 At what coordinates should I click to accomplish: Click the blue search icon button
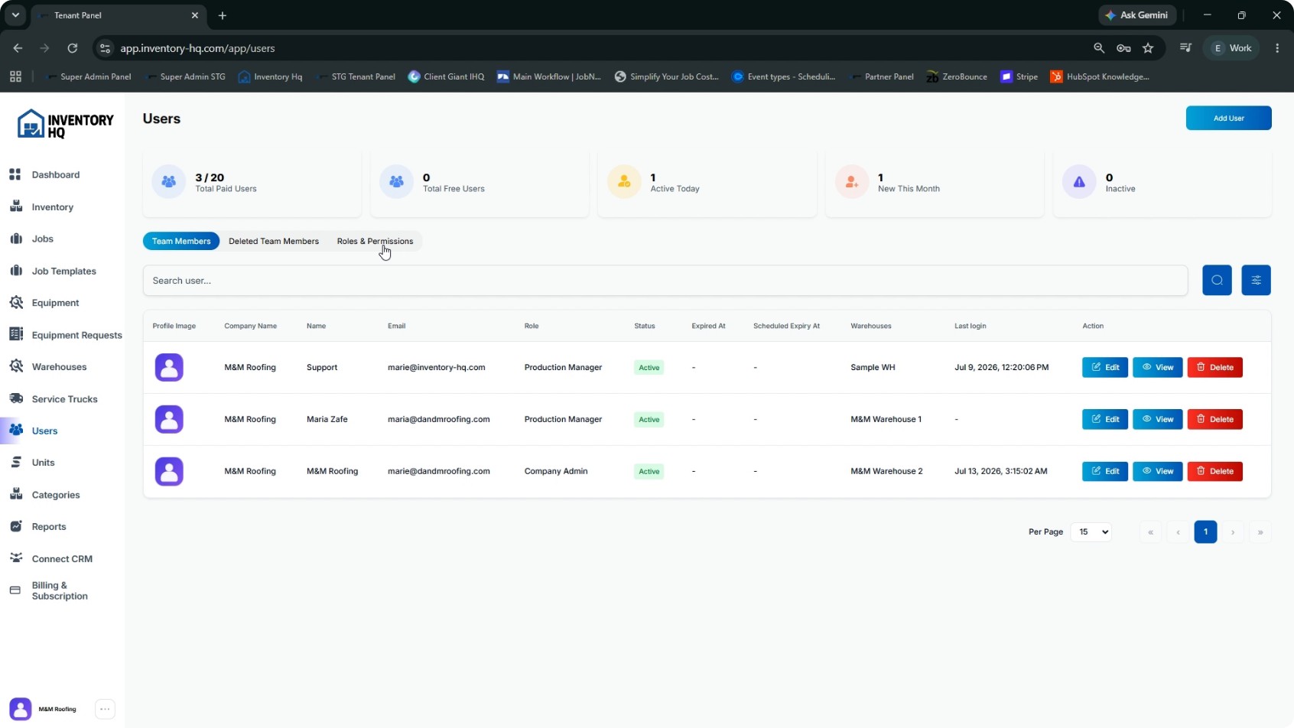click(x=1217, y=280)
